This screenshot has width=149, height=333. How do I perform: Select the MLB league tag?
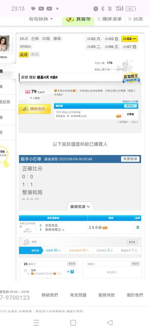tap(24, 39)
